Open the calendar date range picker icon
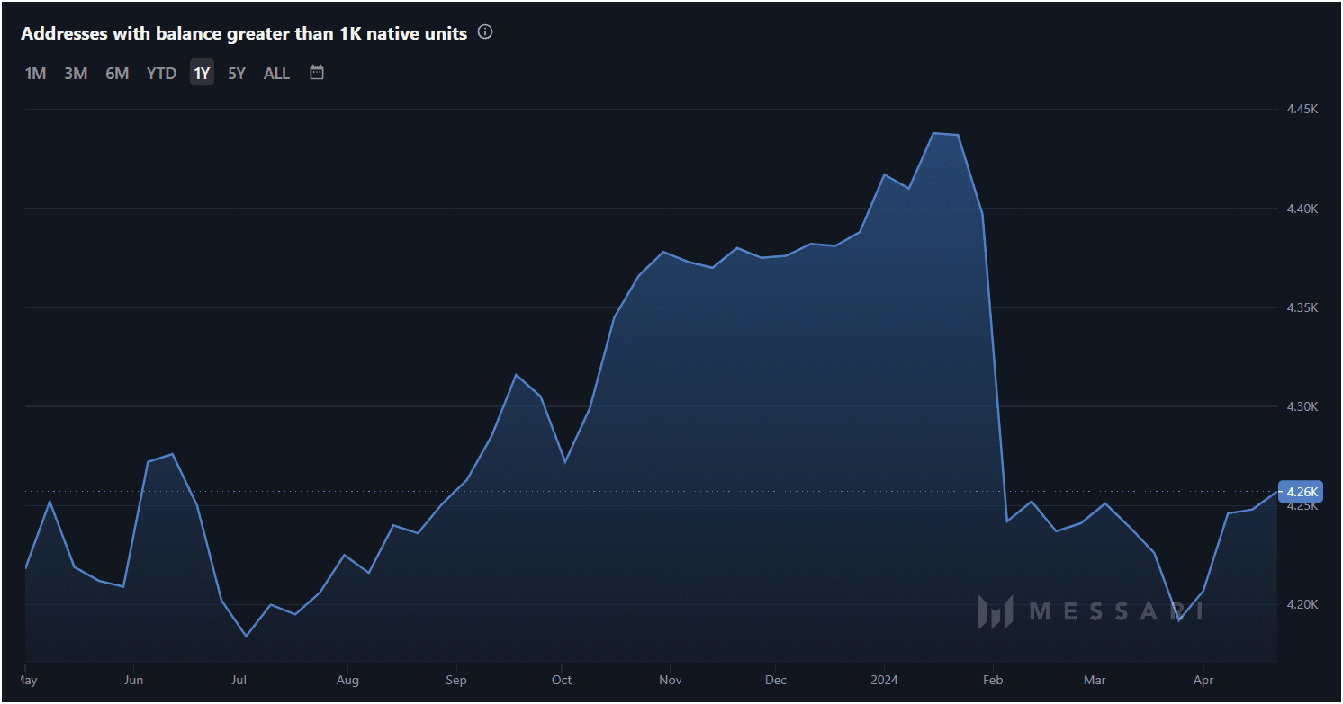Viewport: 1343px width, 704px height. coord(316,73)
